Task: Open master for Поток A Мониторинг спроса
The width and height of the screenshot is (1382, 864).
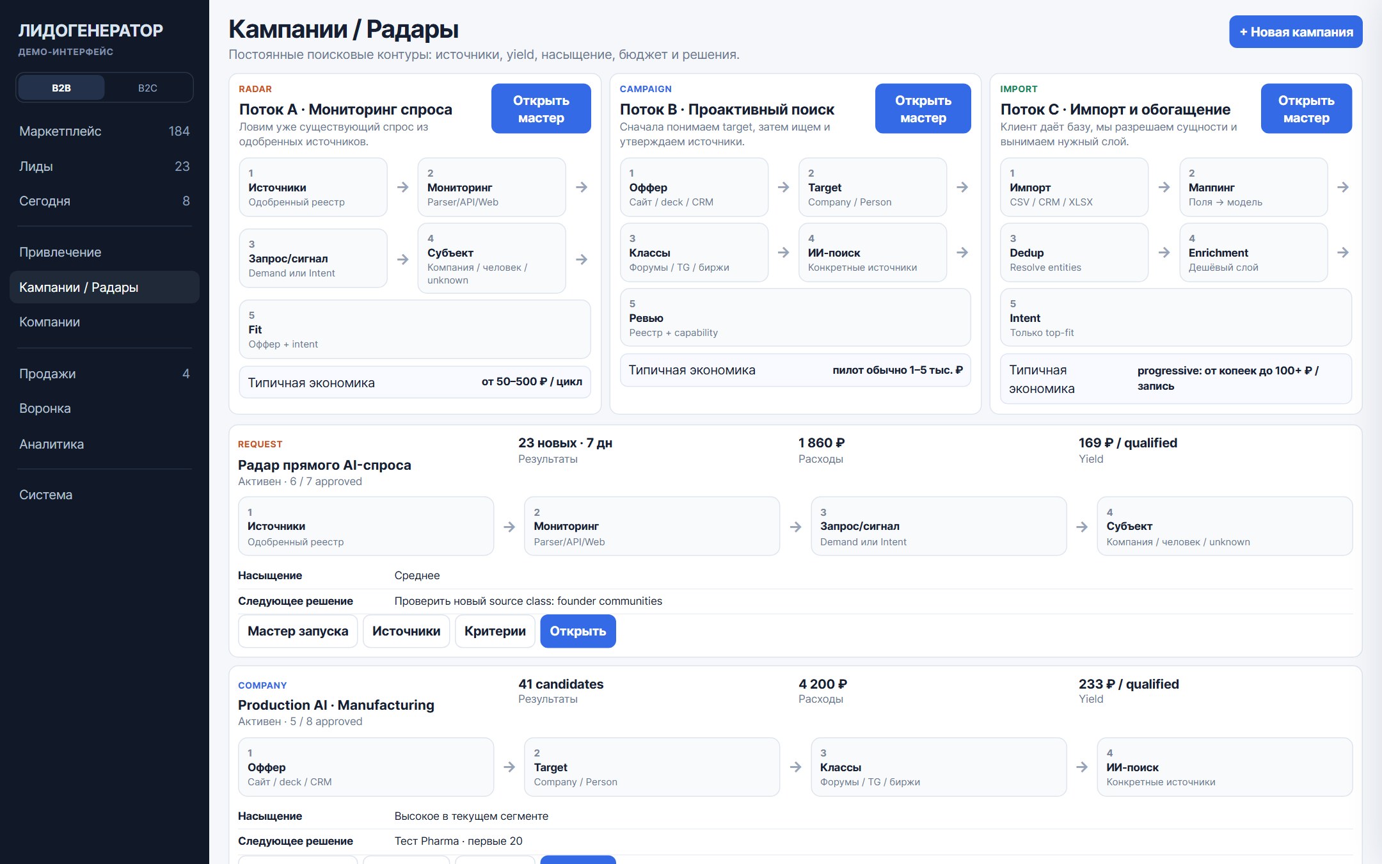Action: click(x=541, y=109)
